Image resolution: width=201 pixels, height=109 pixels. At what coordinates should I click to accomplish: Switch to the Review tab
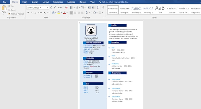(82, 2)
